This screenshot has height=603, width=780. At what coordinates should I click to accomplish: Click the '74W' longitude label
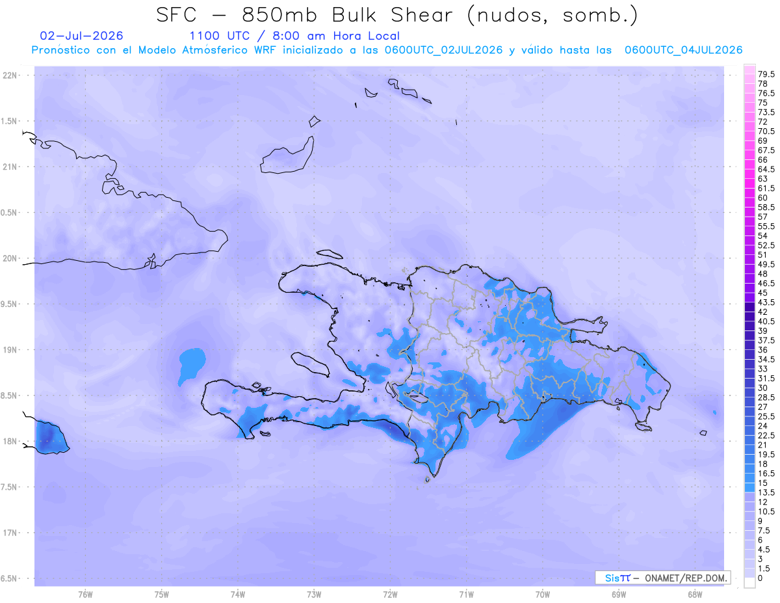238,594
